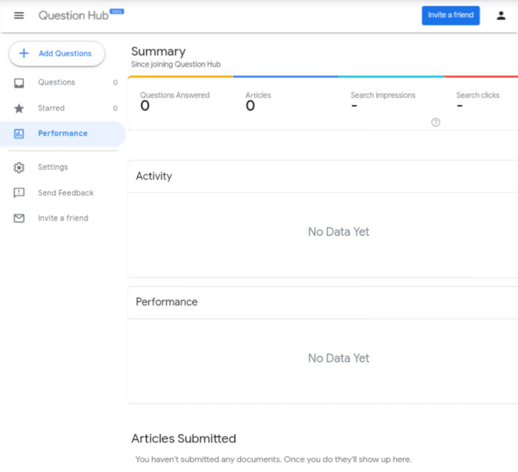This screenshot has width=518, height=472.
Task: Click the Starred star icon
Action: point(19,108)
